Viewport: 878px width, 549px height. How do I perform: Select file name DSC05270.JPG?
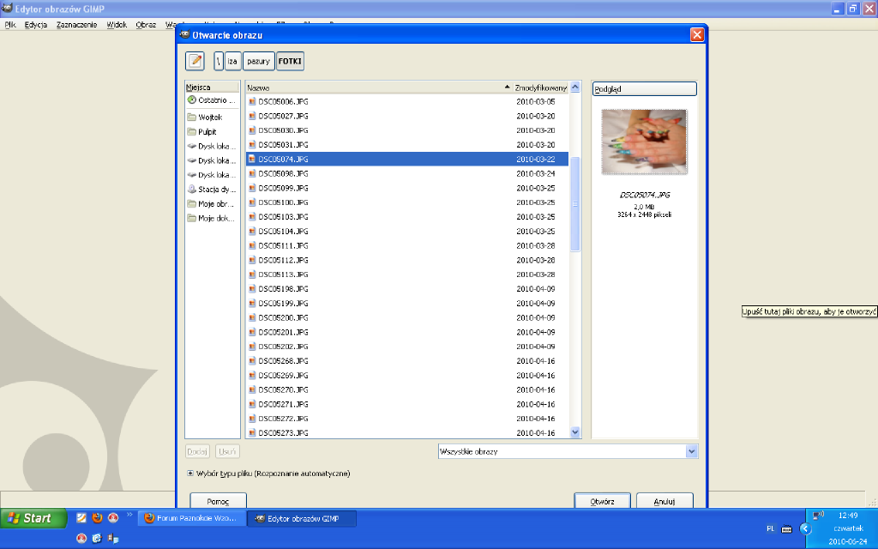pos(283,390)
